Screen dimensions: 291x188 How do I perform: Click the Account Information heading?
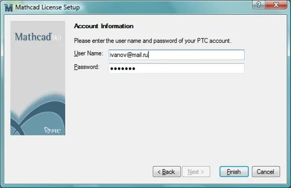[103, 26]
